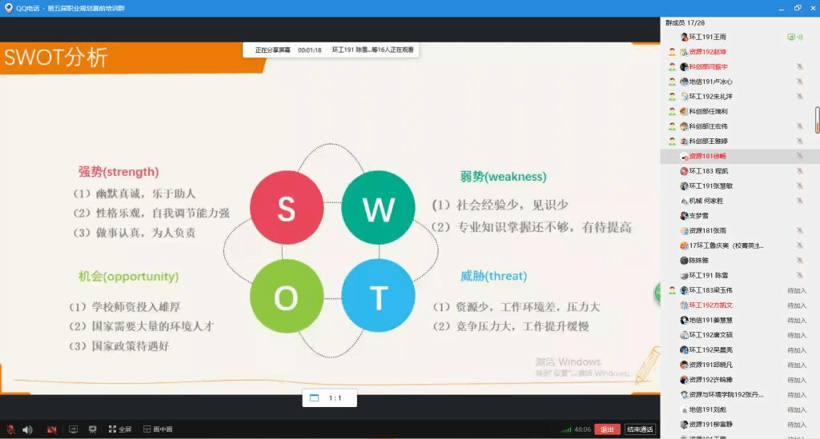The width and height of the screenshot is (820, 439).
Task: Click the 1:1 zoom ratio control
Action: pyautogui.click(x=329, y=397)
